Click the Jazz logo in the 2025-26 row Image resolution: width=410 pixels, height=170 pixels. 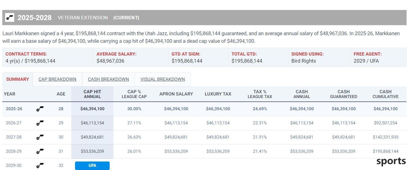tap(40, 109)
